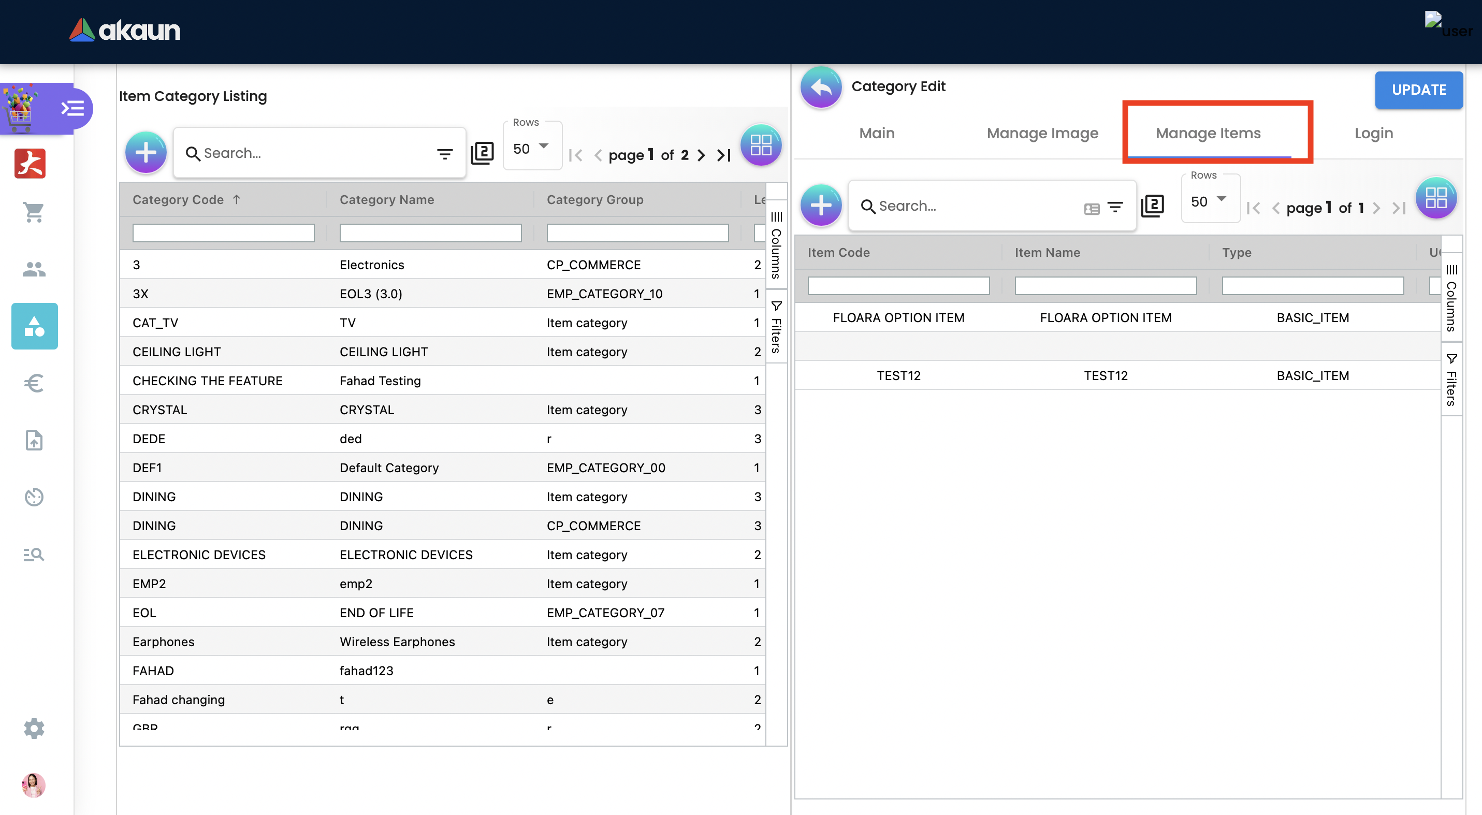Open the settings gear in sidebar
Screen dimensions: 1482x815
tap(33, 728)
